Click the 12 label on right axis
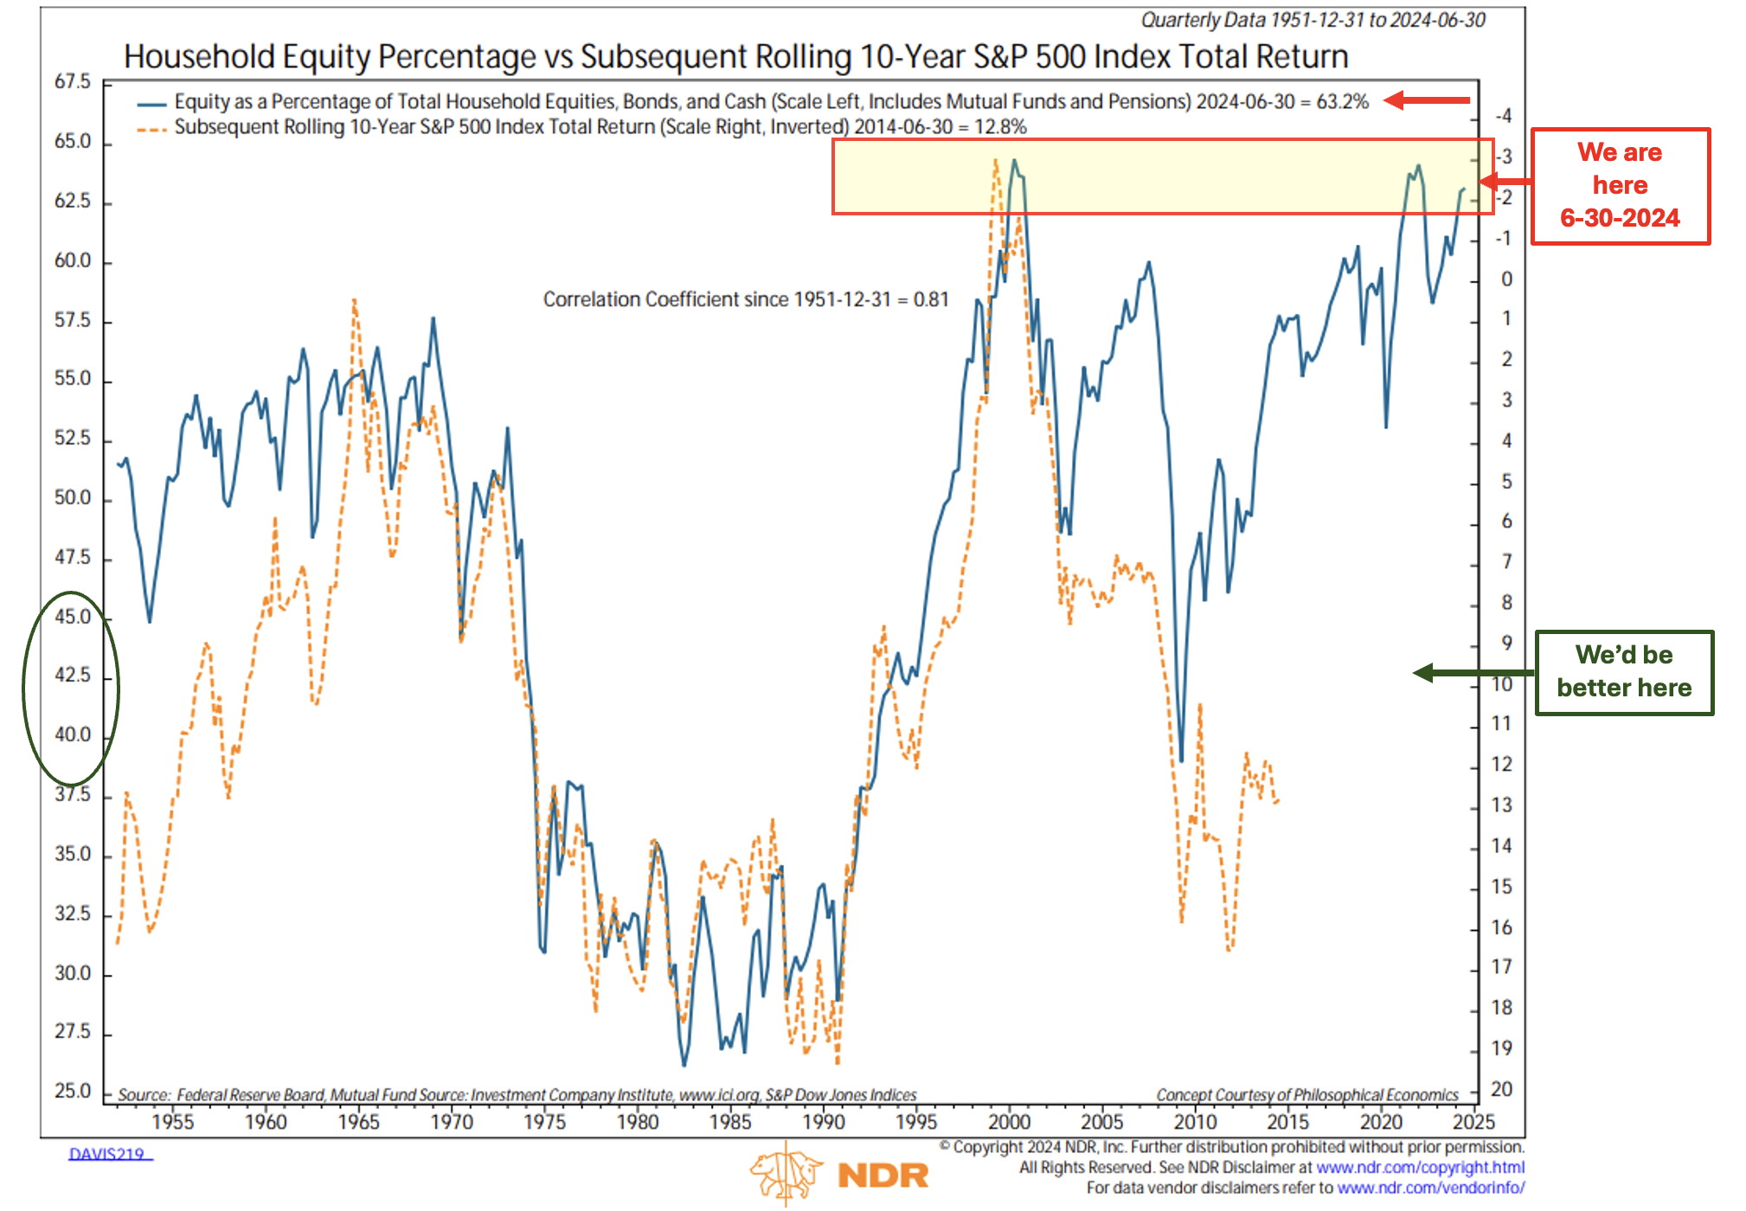 (1502, 766)
